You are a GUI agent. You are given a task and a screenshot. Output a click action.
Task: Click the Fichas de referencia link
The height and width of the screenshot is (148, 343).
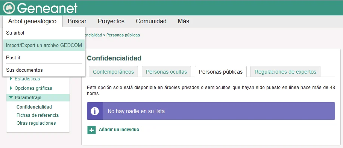click(x=38, y=115)
